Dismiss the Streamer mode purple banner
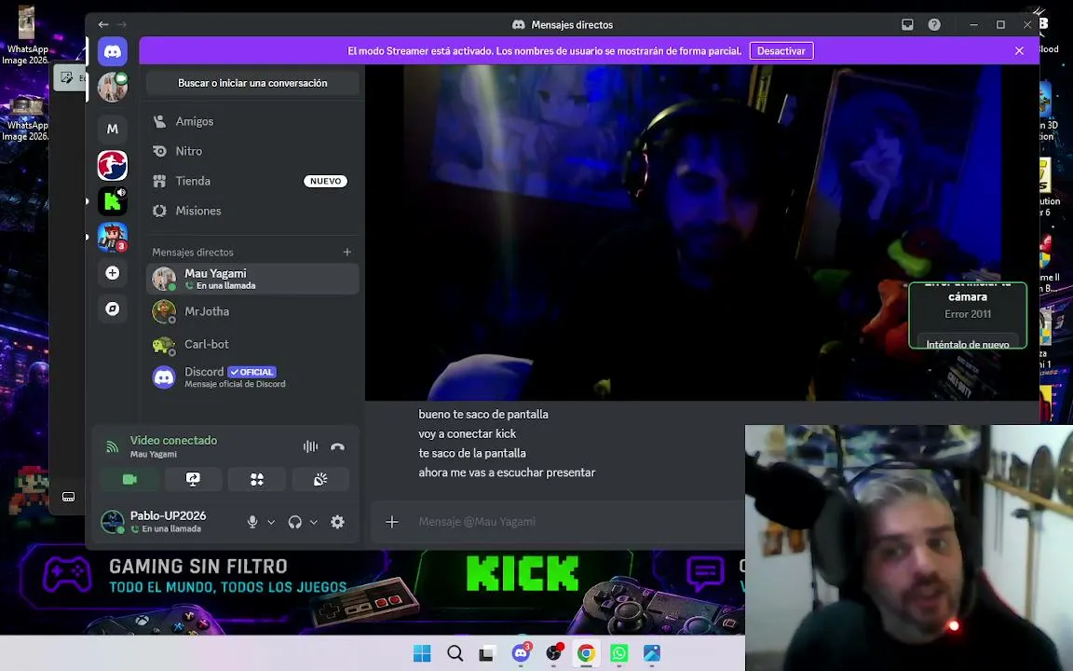 point(1019,50)
